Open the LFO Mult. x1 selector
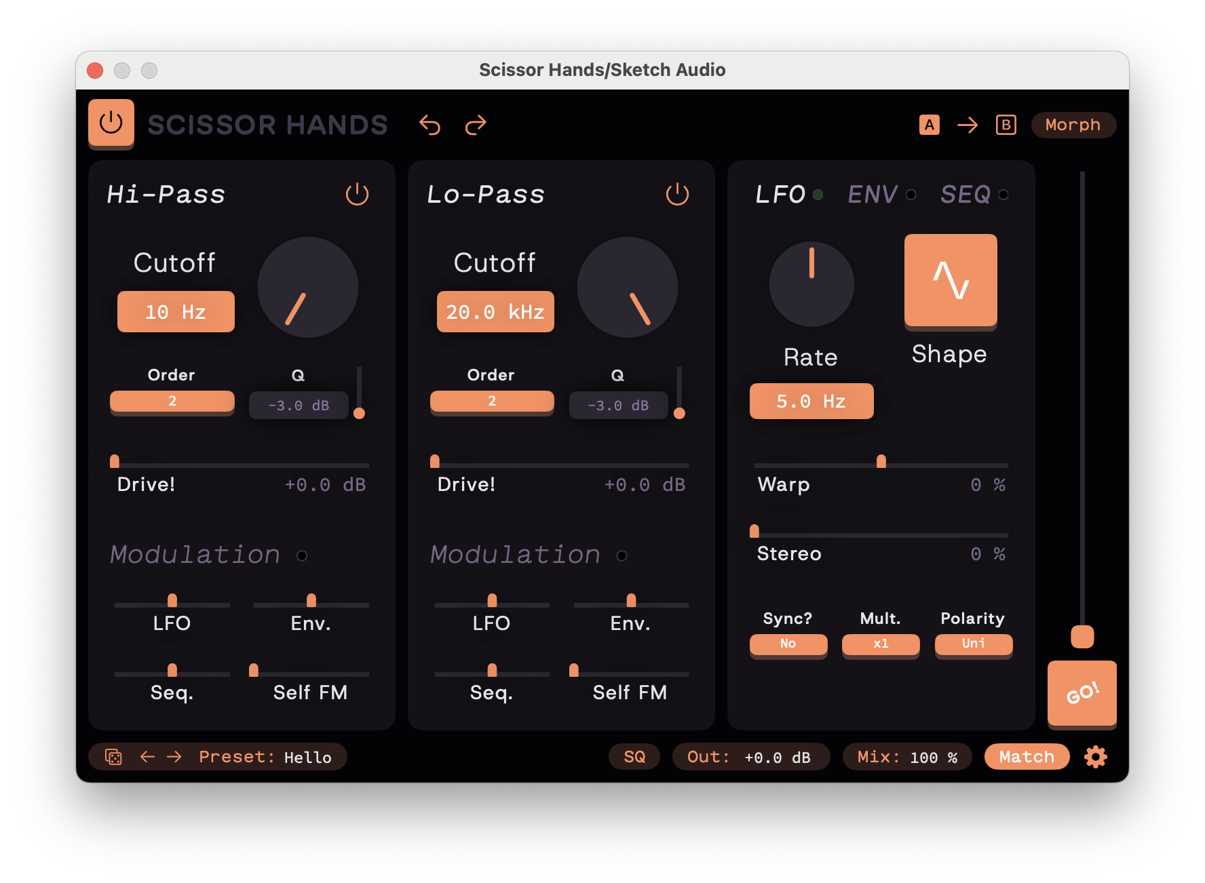Viewport: 1205px width, 883px height. pos(880,644)
